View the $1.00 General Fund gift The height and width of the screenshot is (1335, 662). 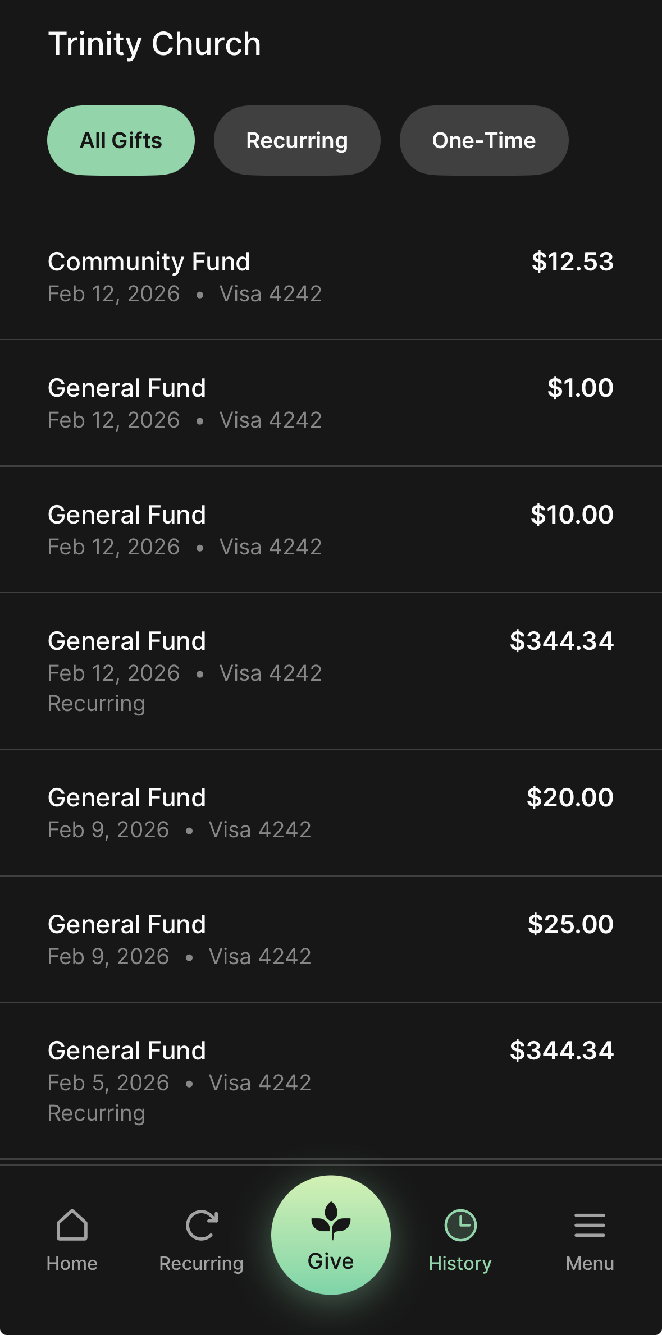331,403
